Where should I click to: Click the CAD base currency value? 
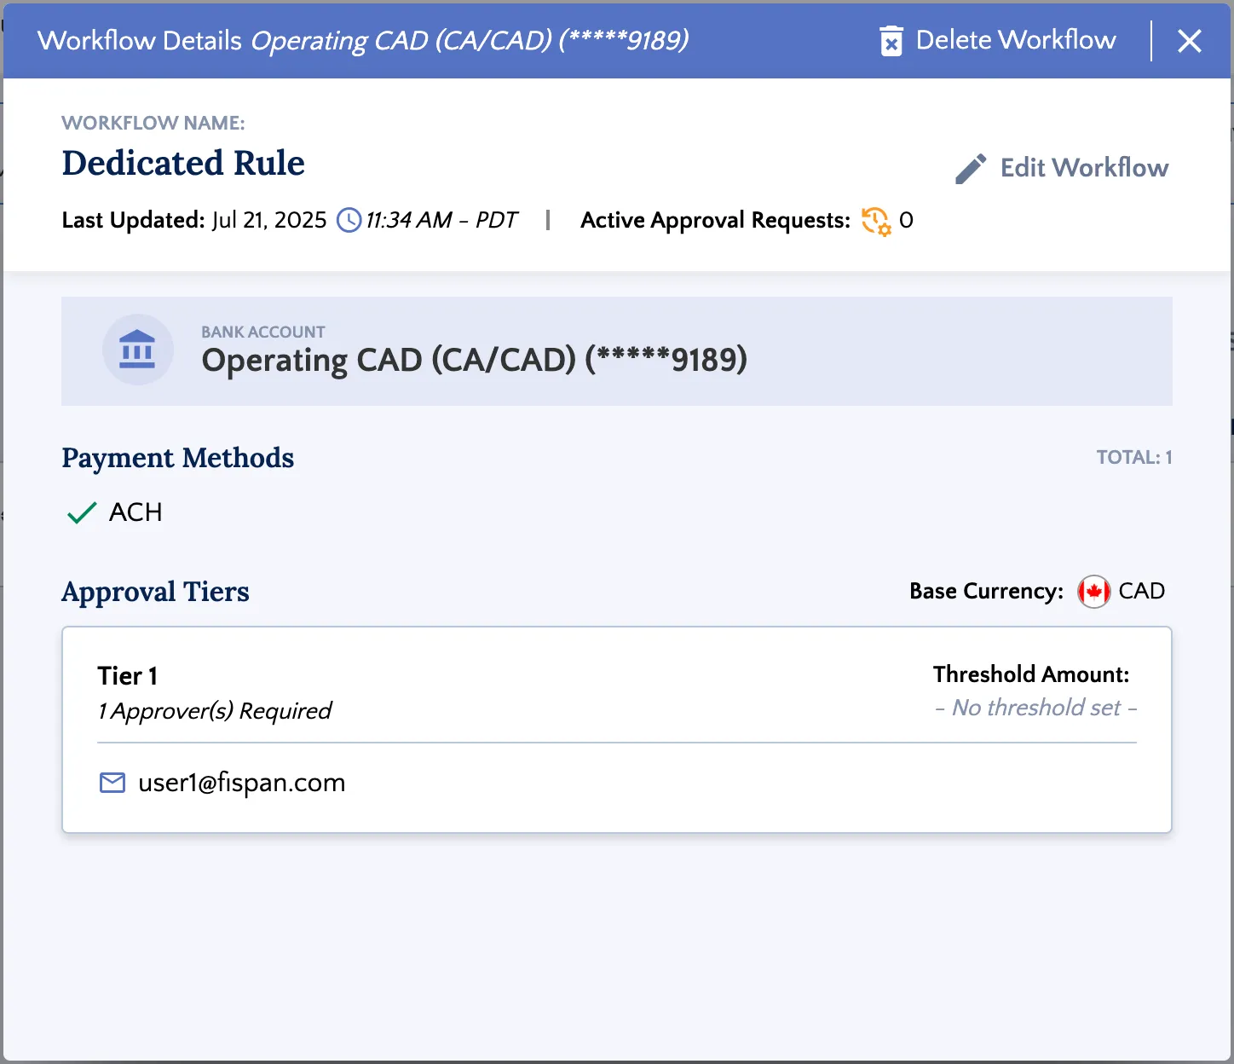point(1142,591)
